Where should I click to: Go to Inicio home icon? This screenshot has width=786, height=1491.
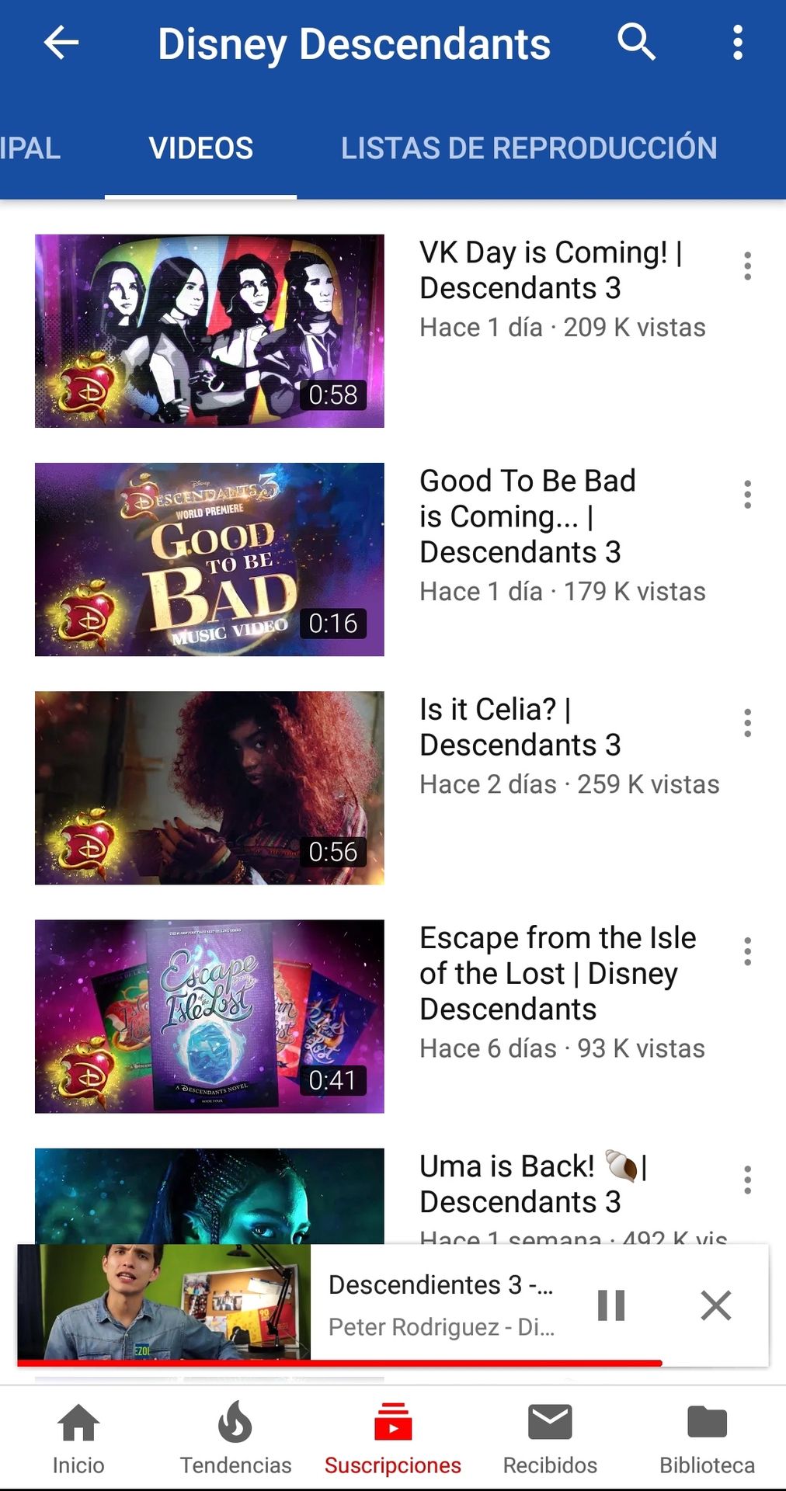(x=78, y=1423)
